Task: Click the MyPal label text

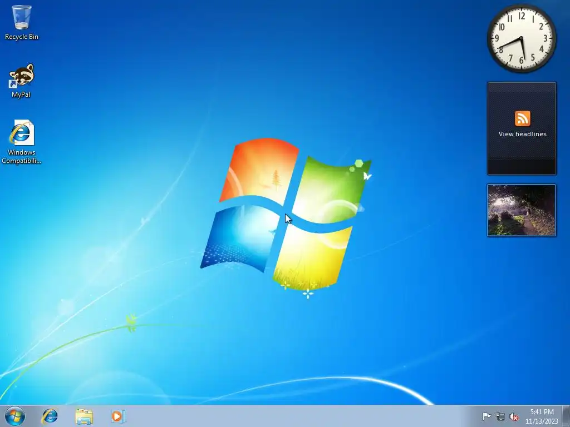Action: (21, 95)
